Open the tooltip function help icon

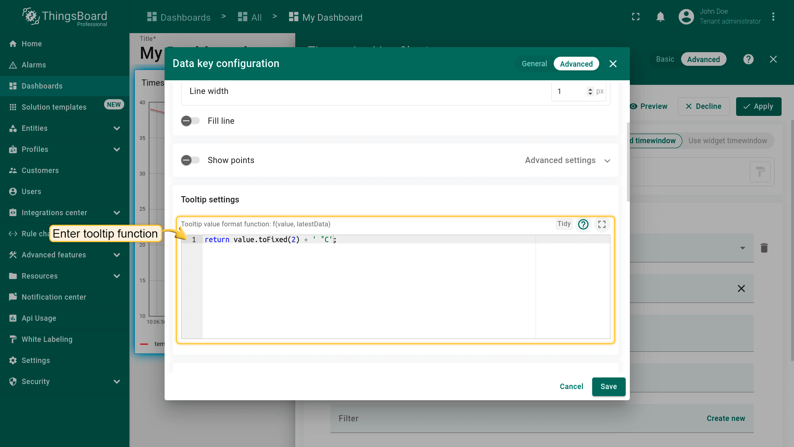[583, 224]
